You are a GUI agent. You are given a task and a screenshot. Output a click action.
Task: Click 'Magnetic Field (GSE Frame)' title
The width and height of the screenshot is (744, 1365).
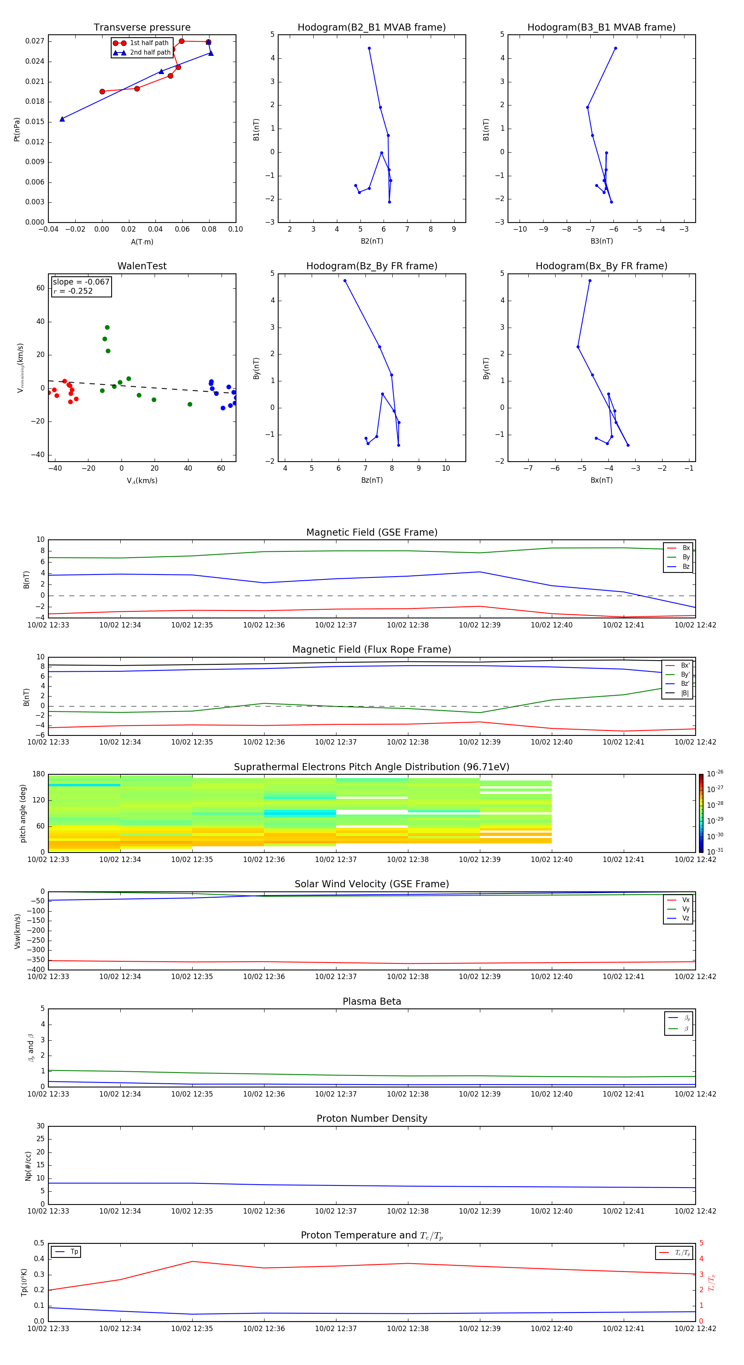372,532
